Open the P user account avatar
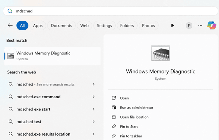 189,26
